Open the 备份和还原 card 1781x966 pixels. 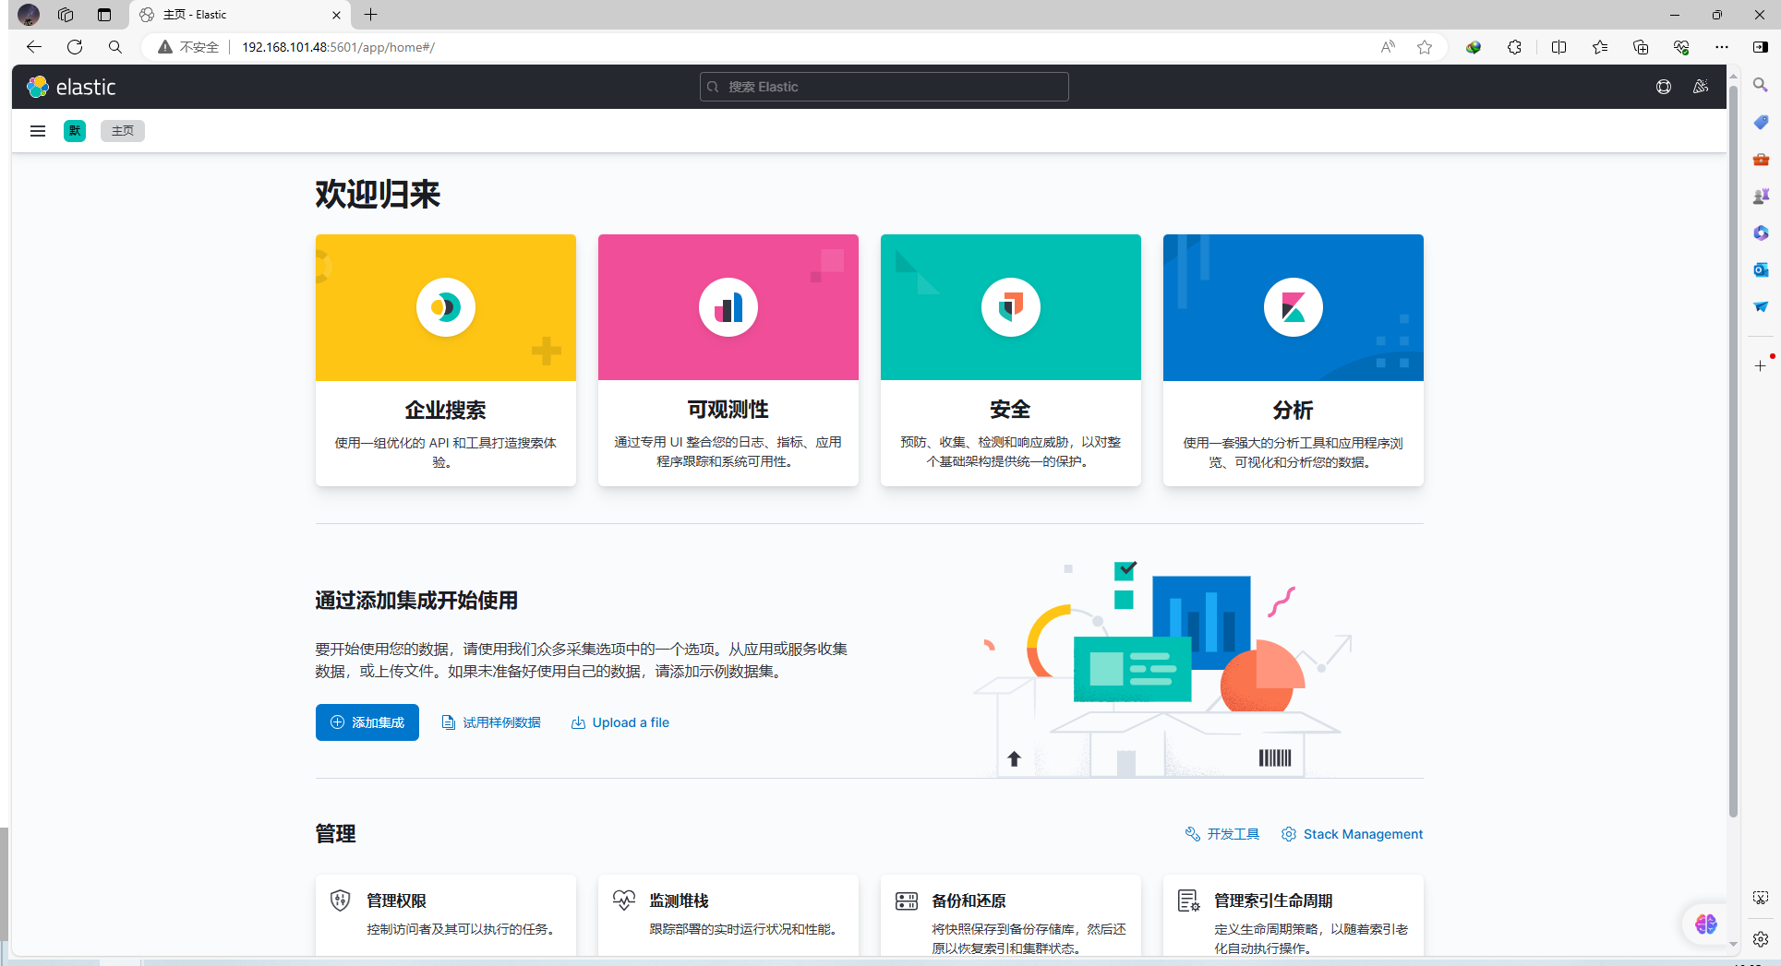click(x=1011, y=915)
